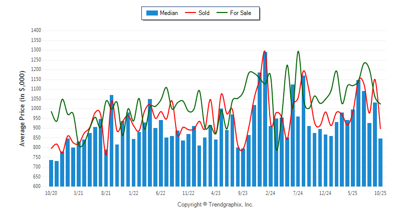Click the Average Price axis title
Screen dimensions: 401x217
point(23,108)
